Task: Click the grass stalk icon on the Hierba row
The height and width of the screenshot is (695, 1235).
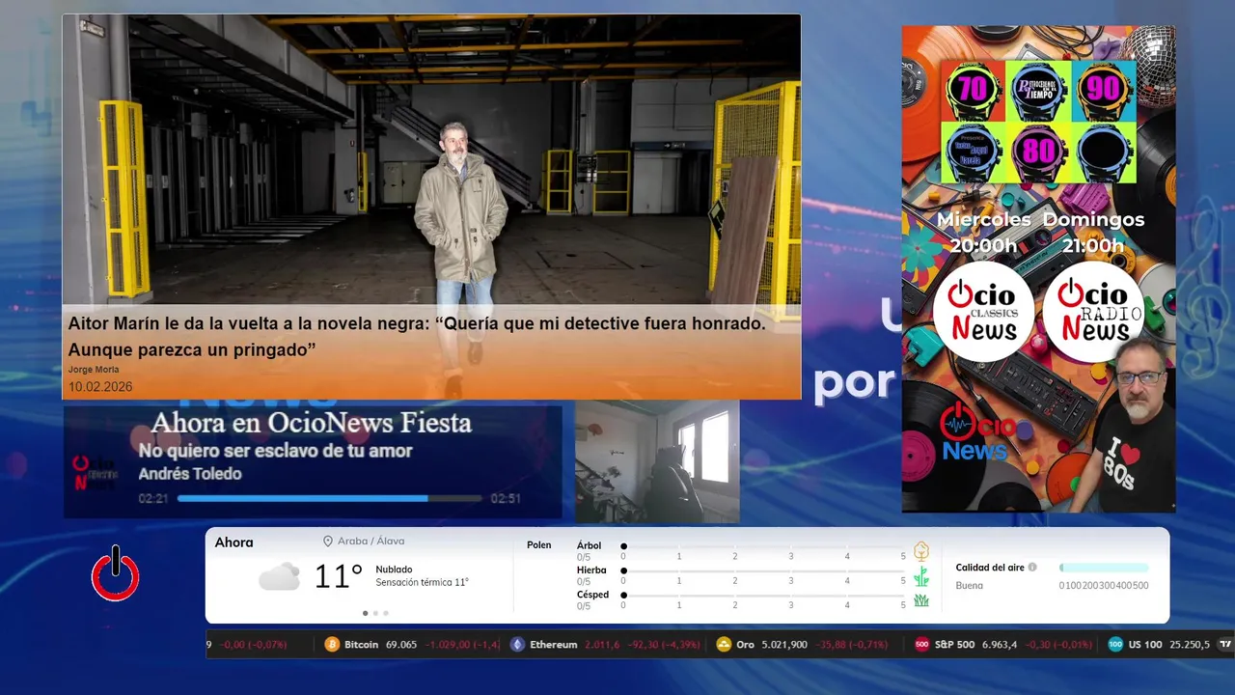Action: pos(921,576)
